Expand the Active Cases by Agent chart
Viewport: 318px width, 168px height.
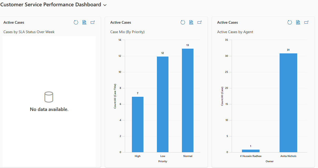click(x=306, y=23)
